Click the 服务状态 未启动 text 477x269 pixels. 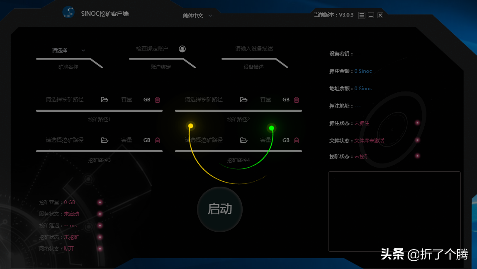click(59, 214)
